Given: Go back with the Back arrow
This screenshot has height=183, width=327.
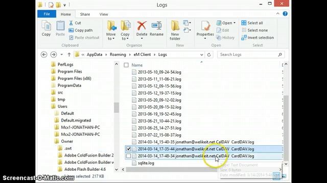Looking at the screenshot, I should point(44,54).
